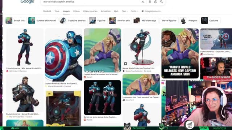Filter by the Avengers chip
Viewport: 232px width, 130px height.
(190, 21)
